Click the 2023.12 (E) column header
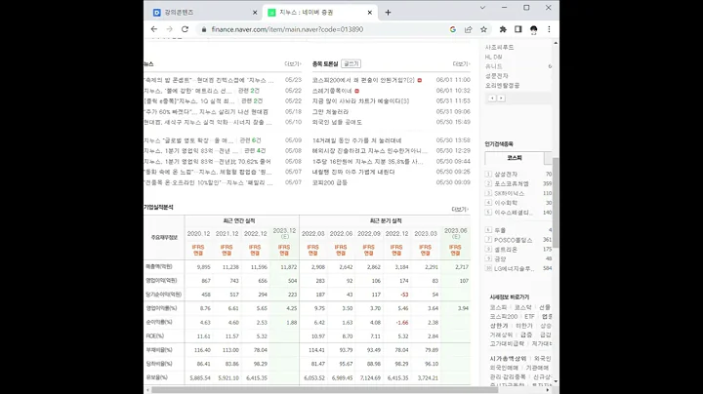Viewport: 703px width, 394px height. click(285, 233)
